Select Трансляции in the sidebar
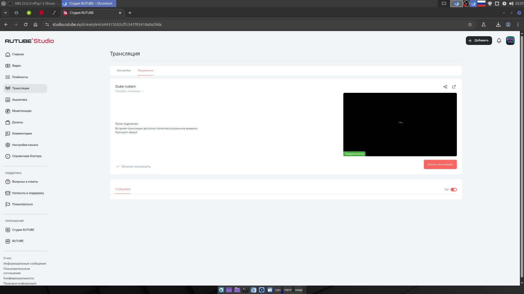 (25, 88)
